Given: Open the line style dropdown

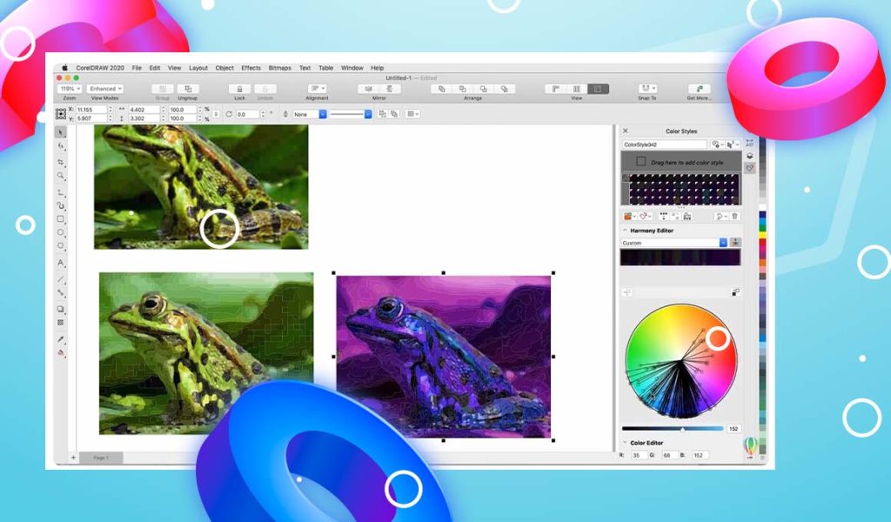Looking at the screenshot, I should click(x=350, y=114).
